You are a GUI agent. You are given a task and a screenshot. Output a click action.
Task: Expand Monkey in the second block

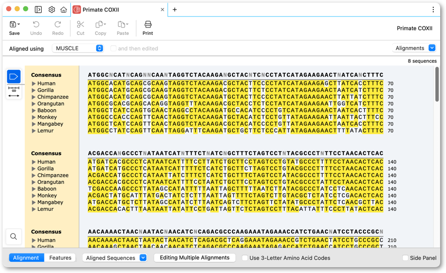(x=34, y=196)
